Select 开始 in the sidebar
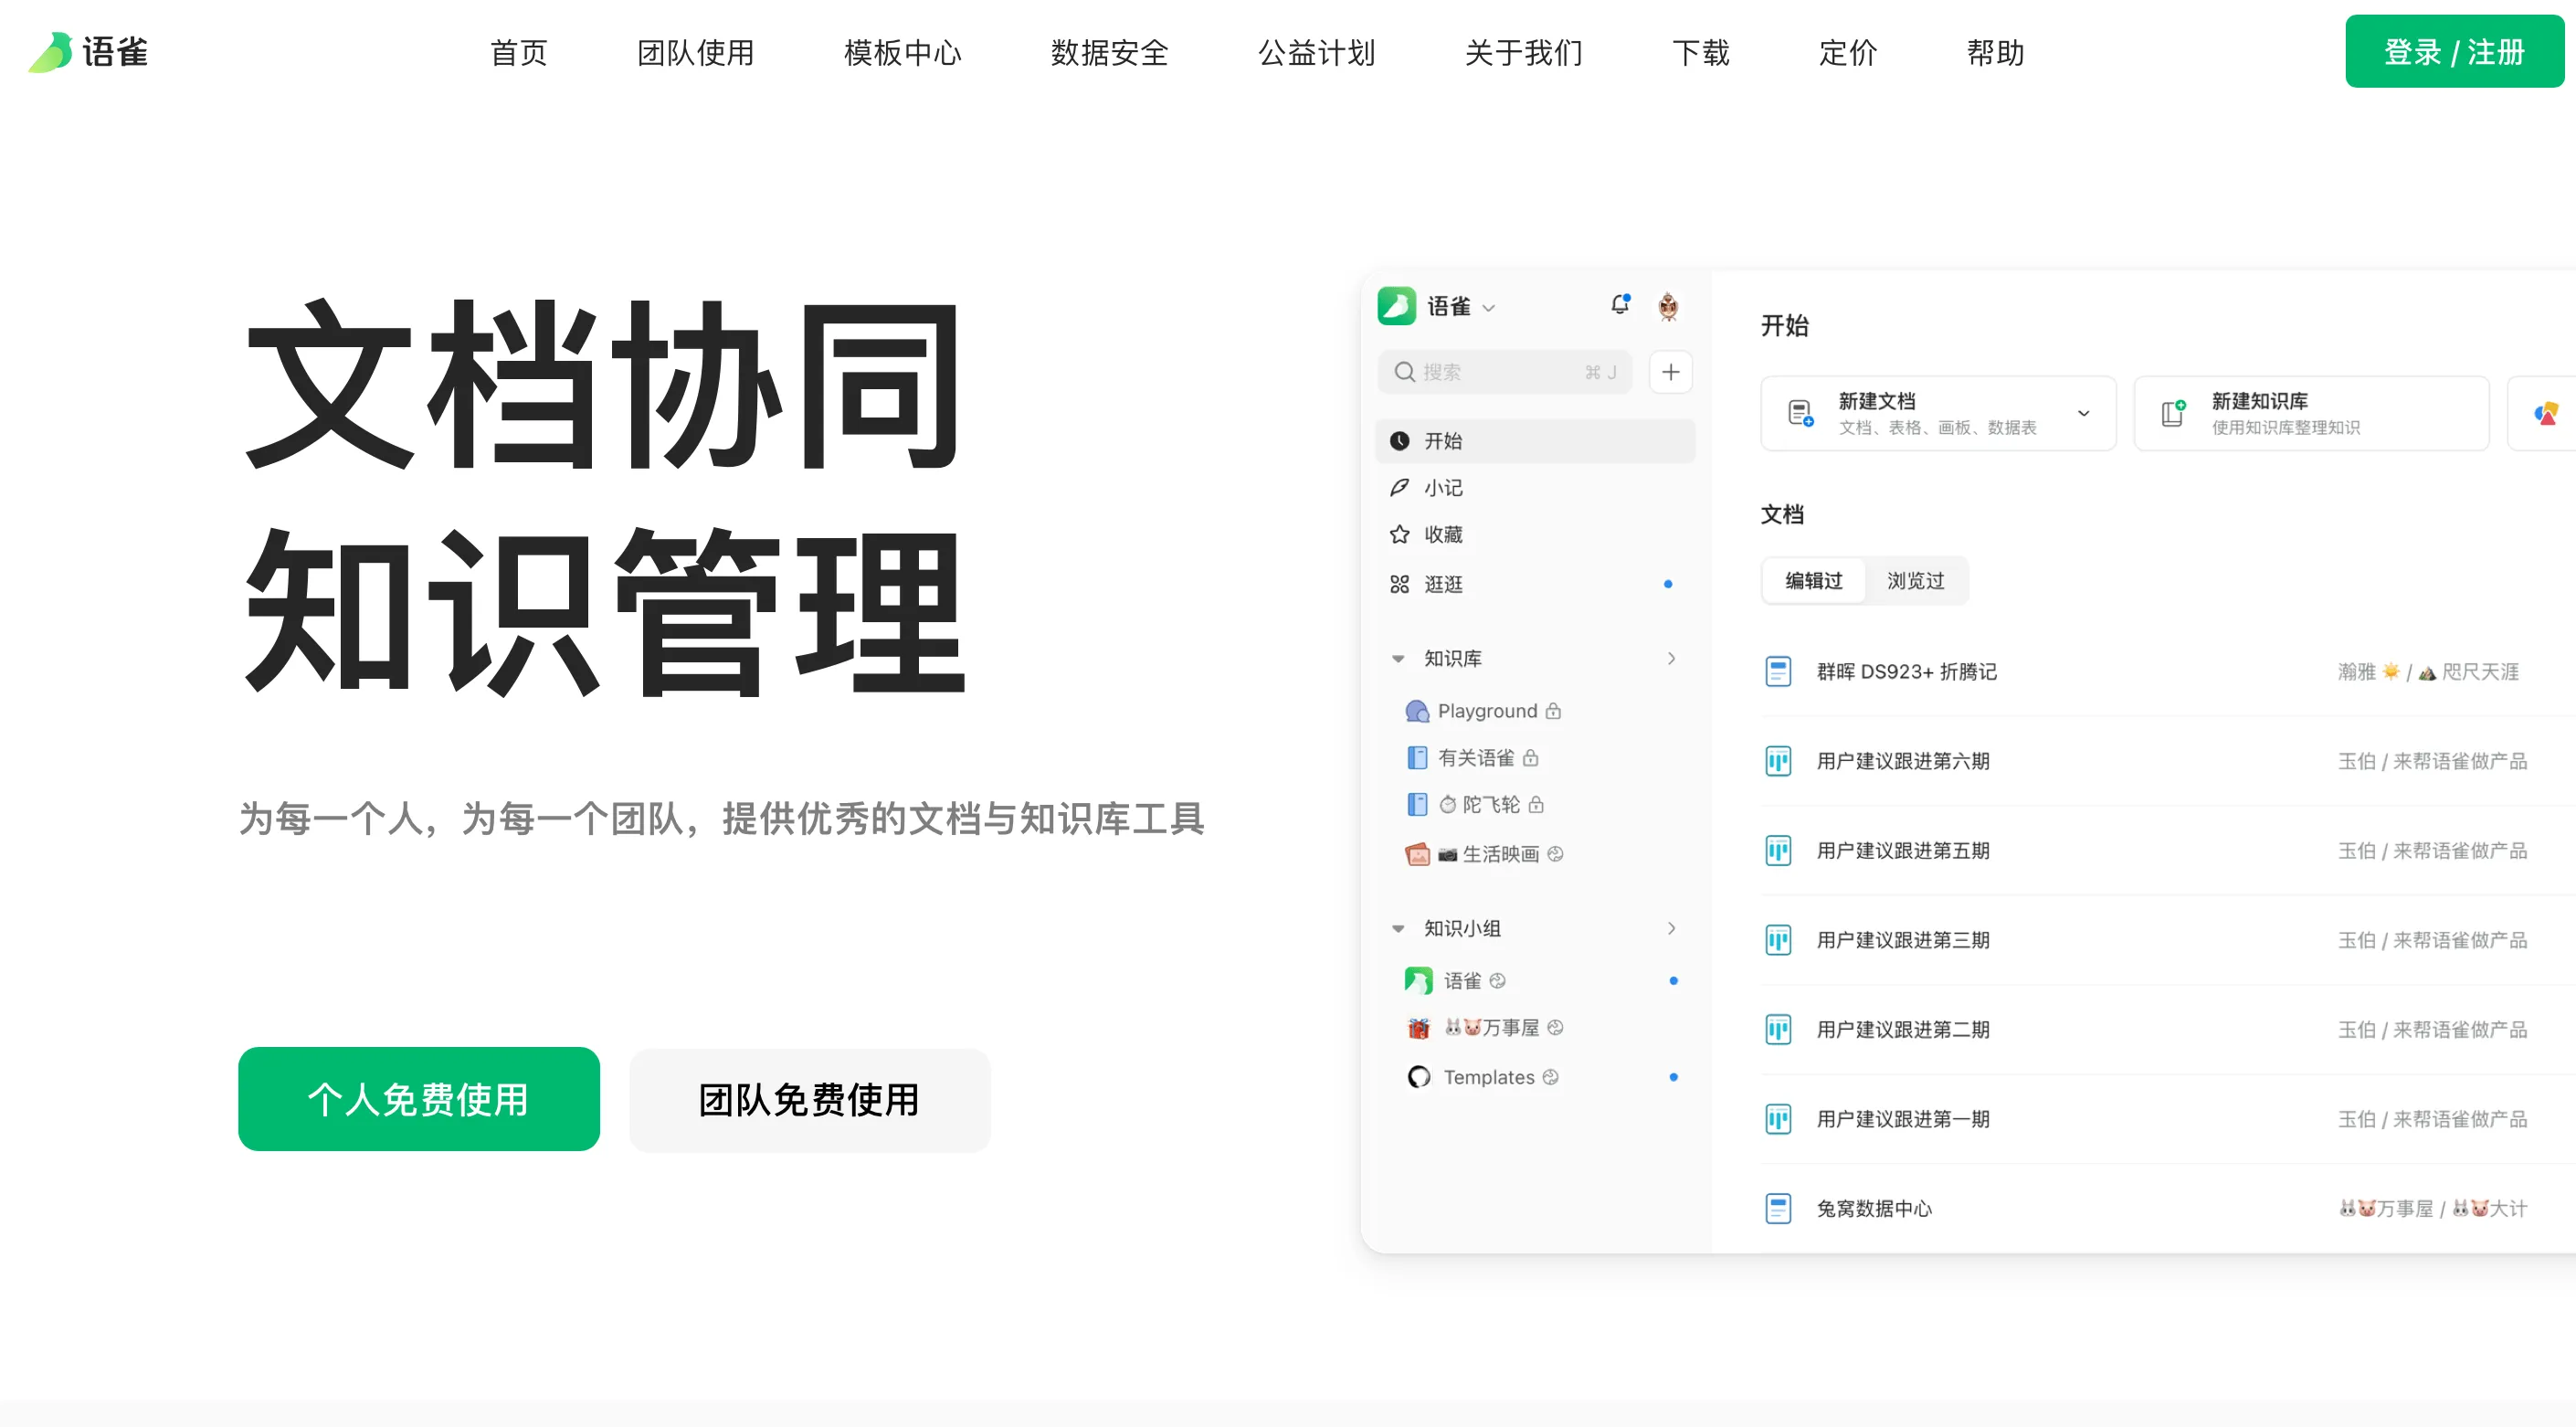Image resolution: width=2576 pixels, height=1427 pixels. pyautogui.click(x=1535, y=441)
